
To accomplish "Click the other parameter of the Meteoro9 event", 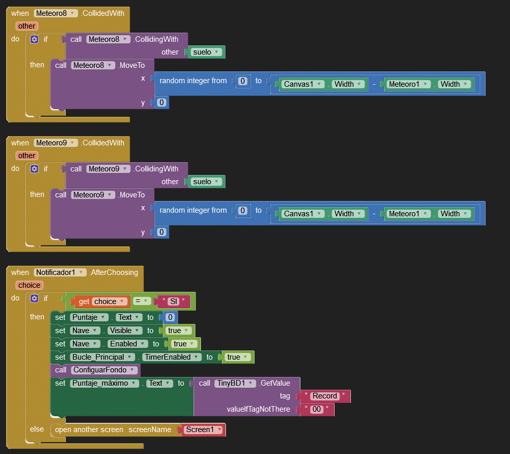I will (x=27, y=156).
